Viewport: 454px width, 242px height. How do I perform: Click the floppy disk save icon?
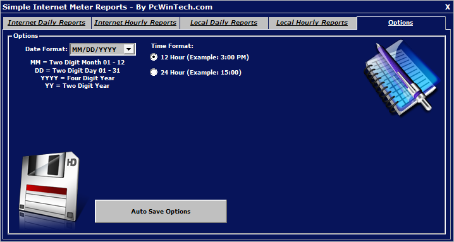(x=50, y=190)
